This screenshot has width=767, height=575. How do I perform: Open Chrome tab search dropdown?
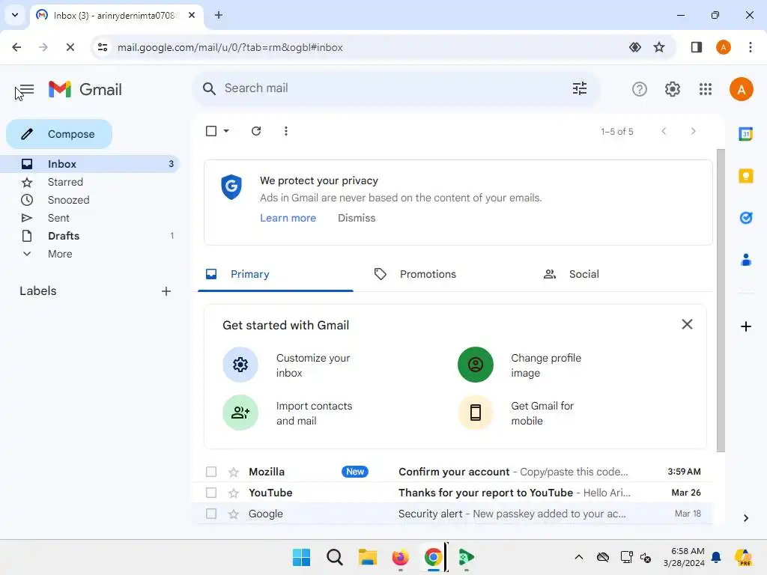click(x=15, y=15)
